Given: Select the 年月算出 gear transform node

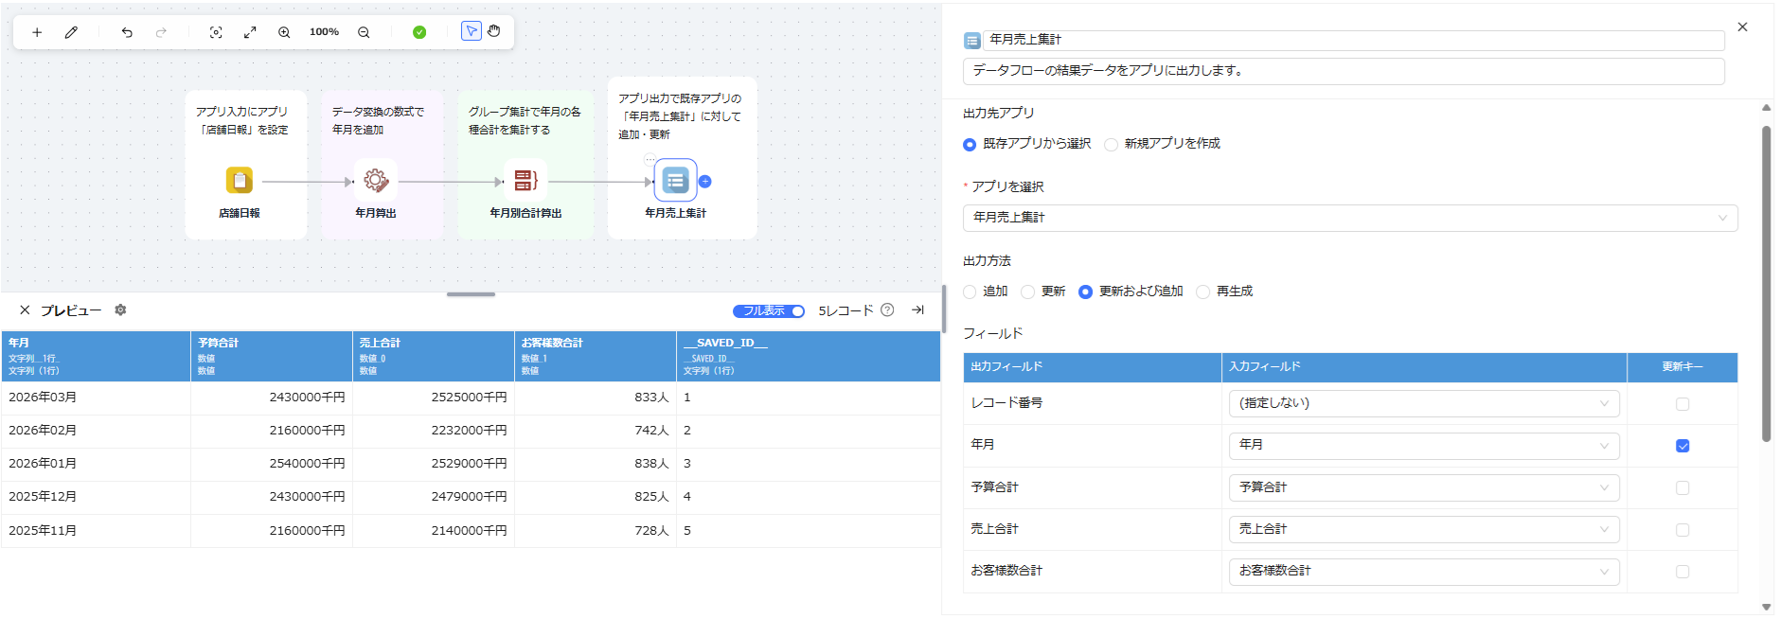Looking at the screenshot, I should coord(376,180).
